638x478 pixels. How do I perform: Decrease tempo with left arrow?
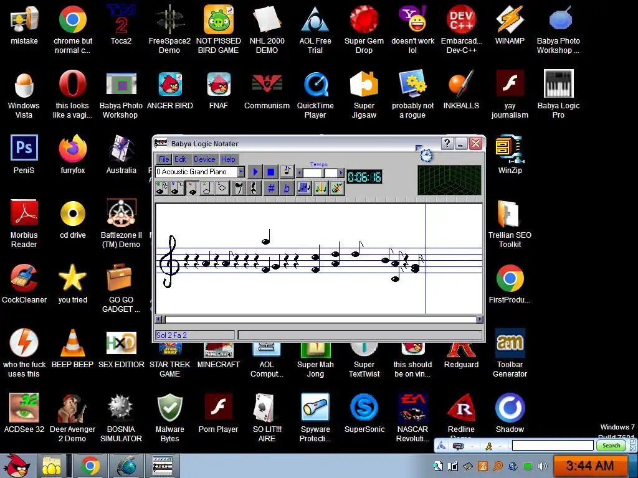coord(300,173)
